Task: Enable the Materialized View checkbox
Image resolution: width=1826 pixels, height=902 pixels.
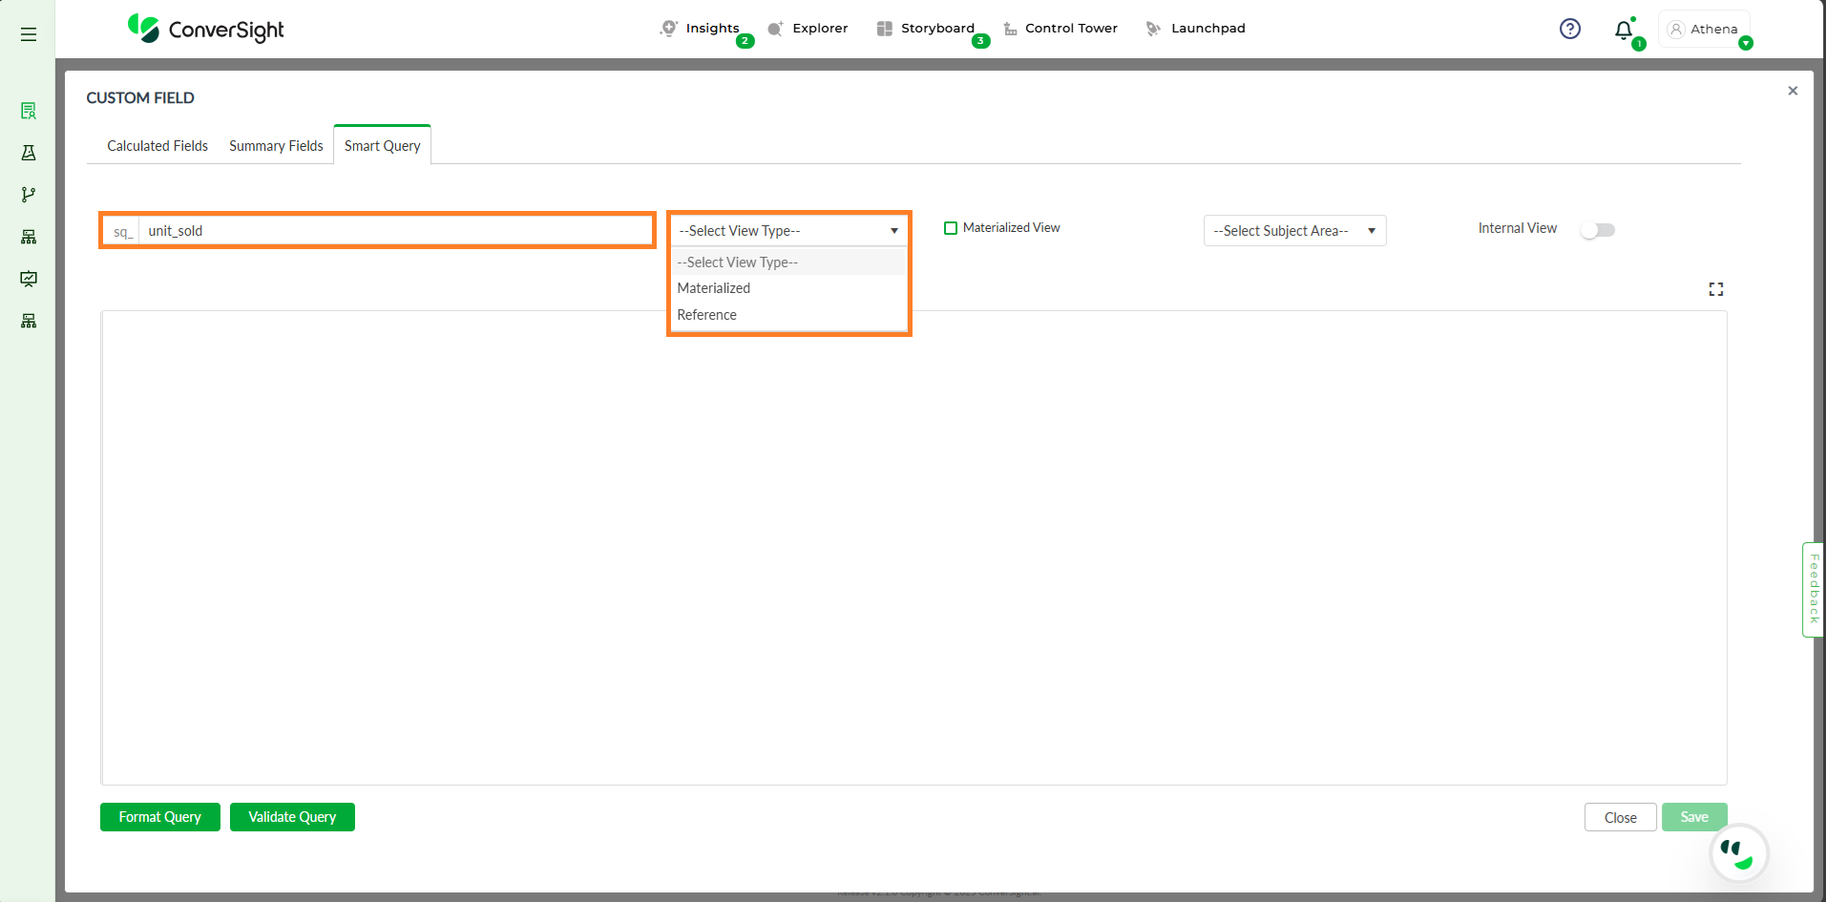Action: point(950,228)
